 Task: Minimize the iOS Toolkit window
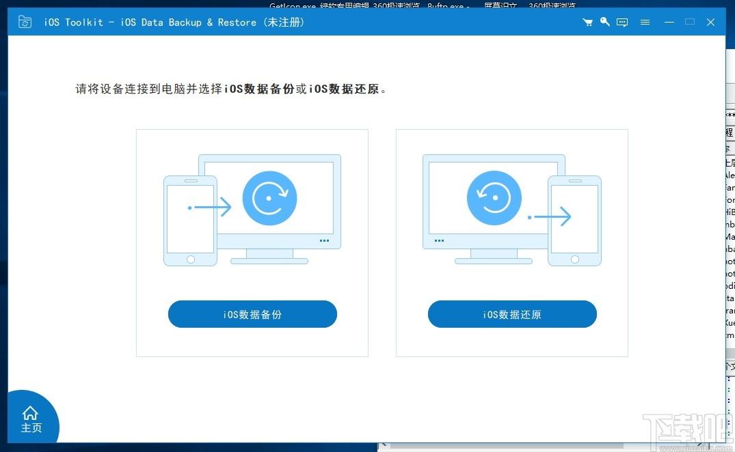[669, 23]
